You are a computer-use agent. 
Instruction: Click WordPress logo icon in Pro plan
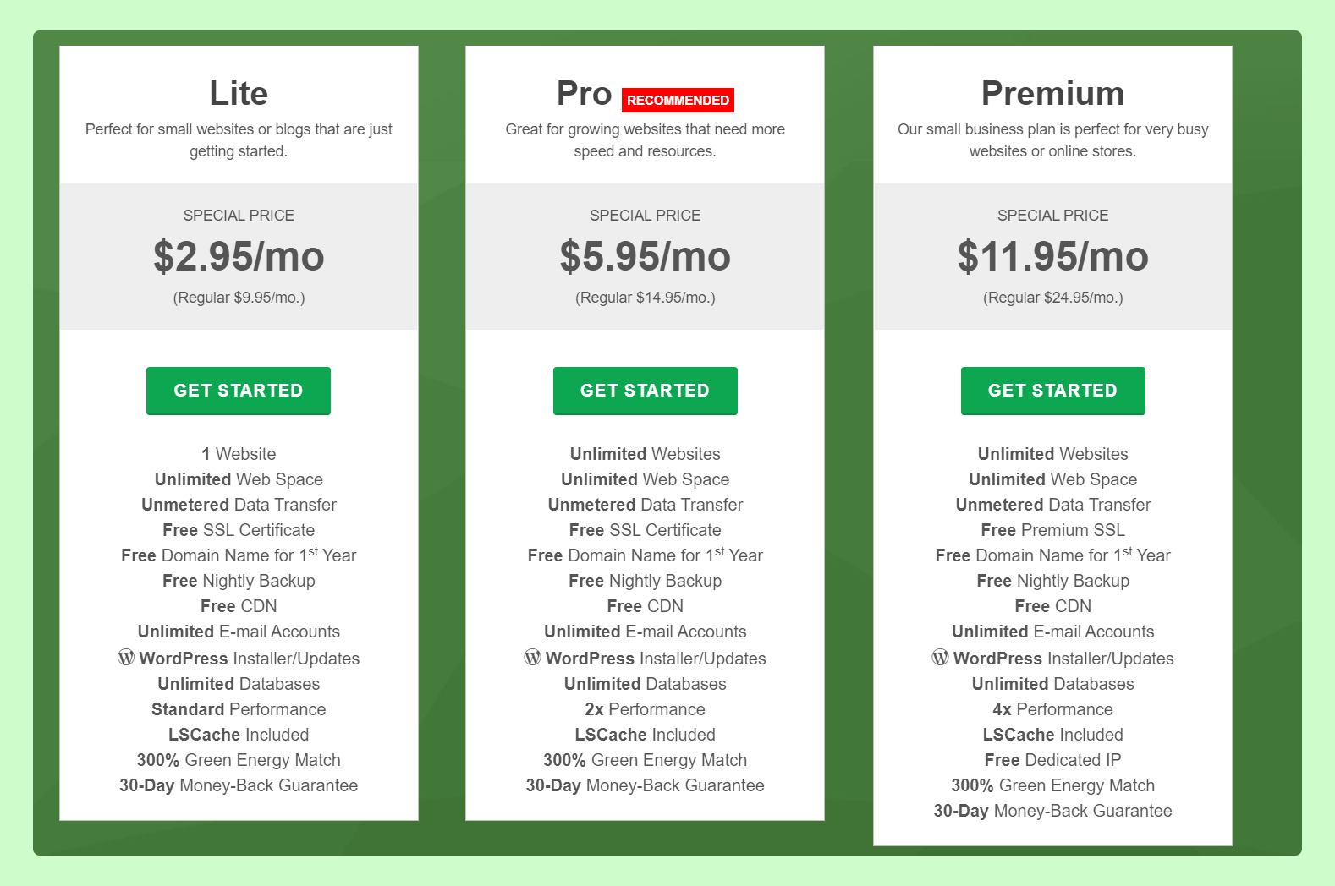click(x=532, y=658)
